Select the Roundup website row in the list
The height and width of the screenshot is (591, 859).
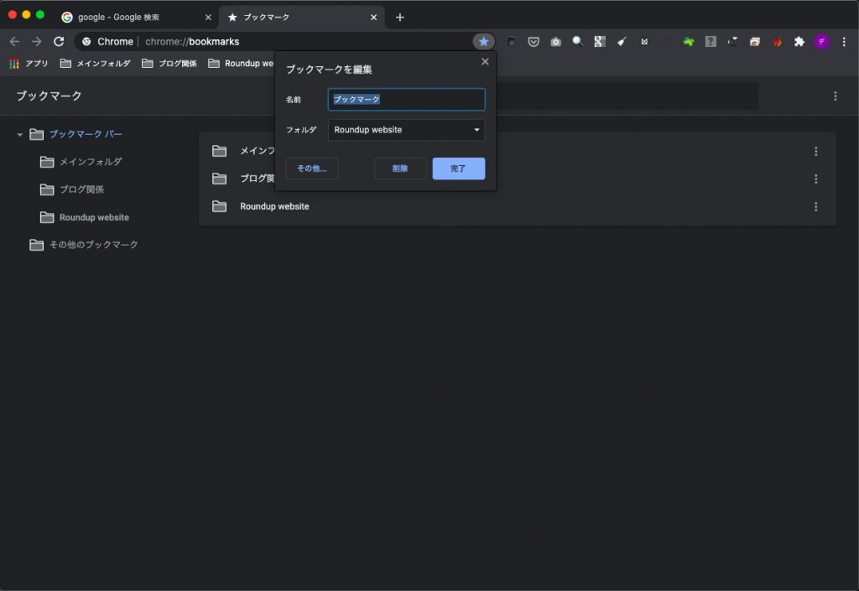[x=517, y=207]
